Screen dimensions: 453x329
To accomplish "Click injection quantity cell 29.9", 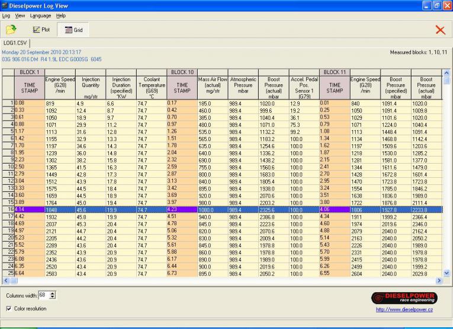I will 91,125.
